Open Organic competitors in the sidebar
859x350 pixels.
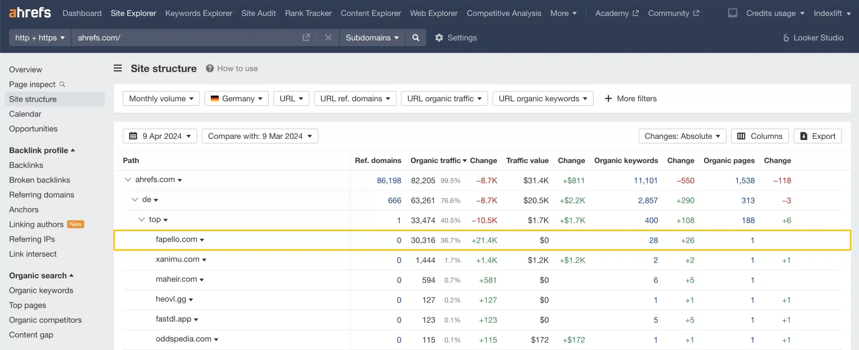[x=45, y=320]
